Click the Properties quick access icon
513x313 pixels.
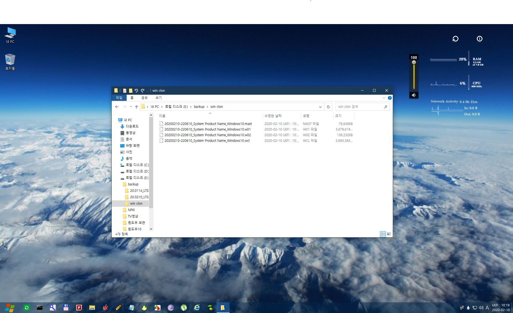pyautogui.click(x=125, y=90)
